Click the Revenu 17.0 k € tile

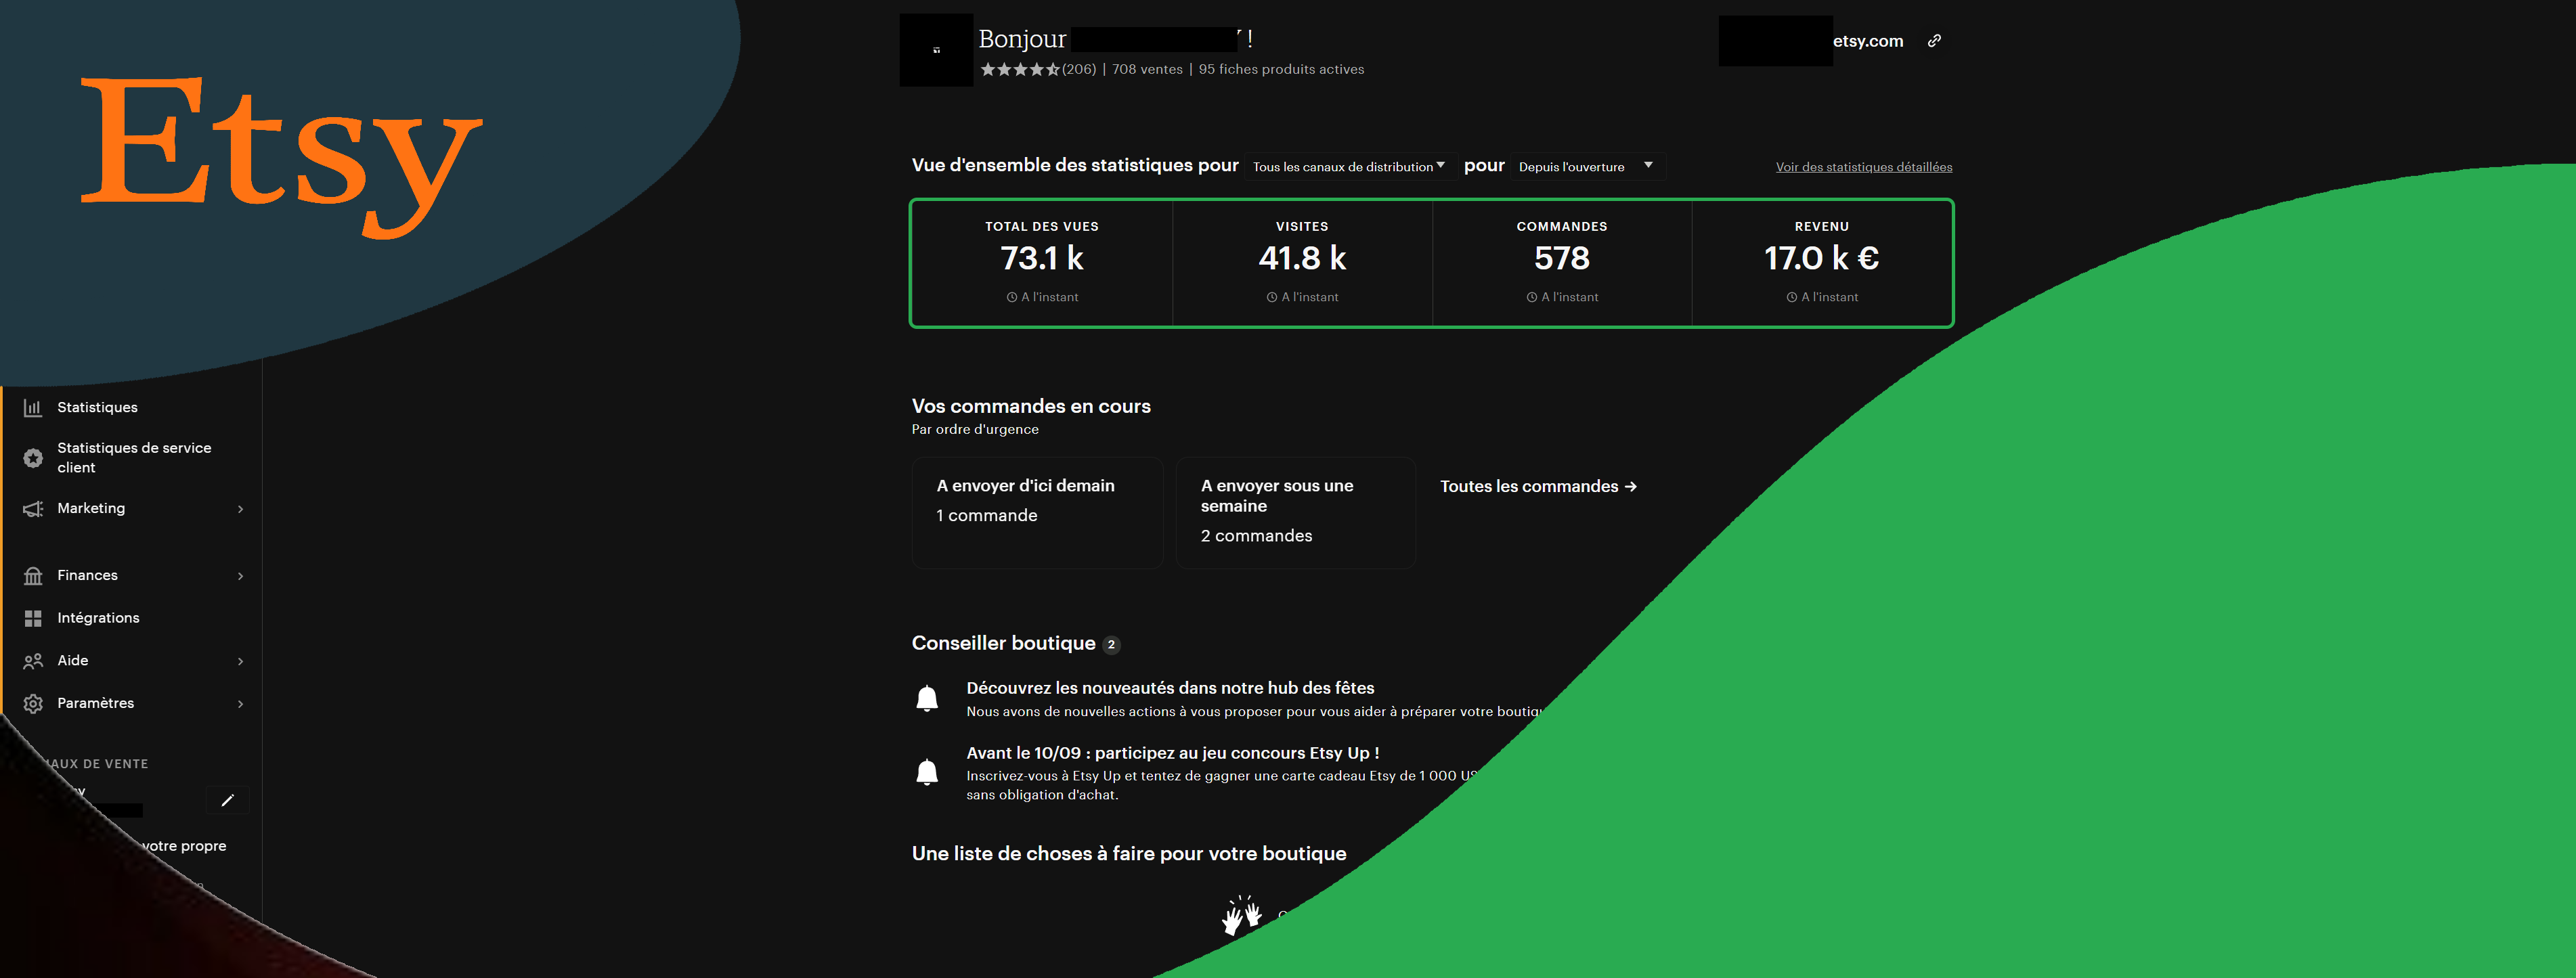click(1821, 263)
